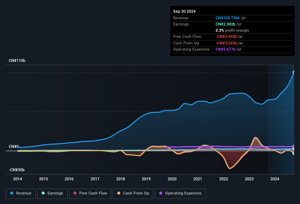This screenshot has width=300, height=204.
Task: Toggle the Revenue series legend label
Action: point(24,193)
